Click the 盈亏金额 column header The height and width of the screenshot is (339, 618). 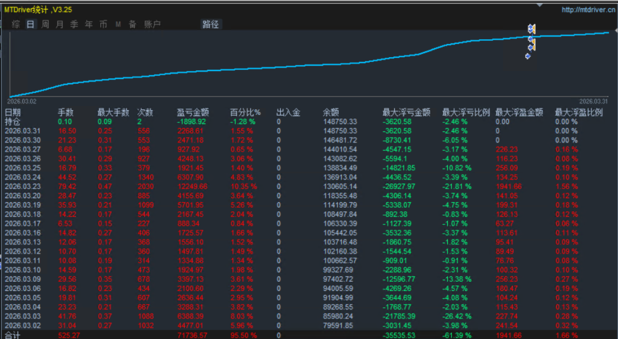point(193,112)
